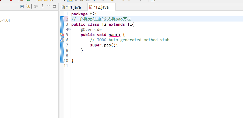Click line number 9 in the gutter
Screen dimensions: 243x118
tap(67, 55)
